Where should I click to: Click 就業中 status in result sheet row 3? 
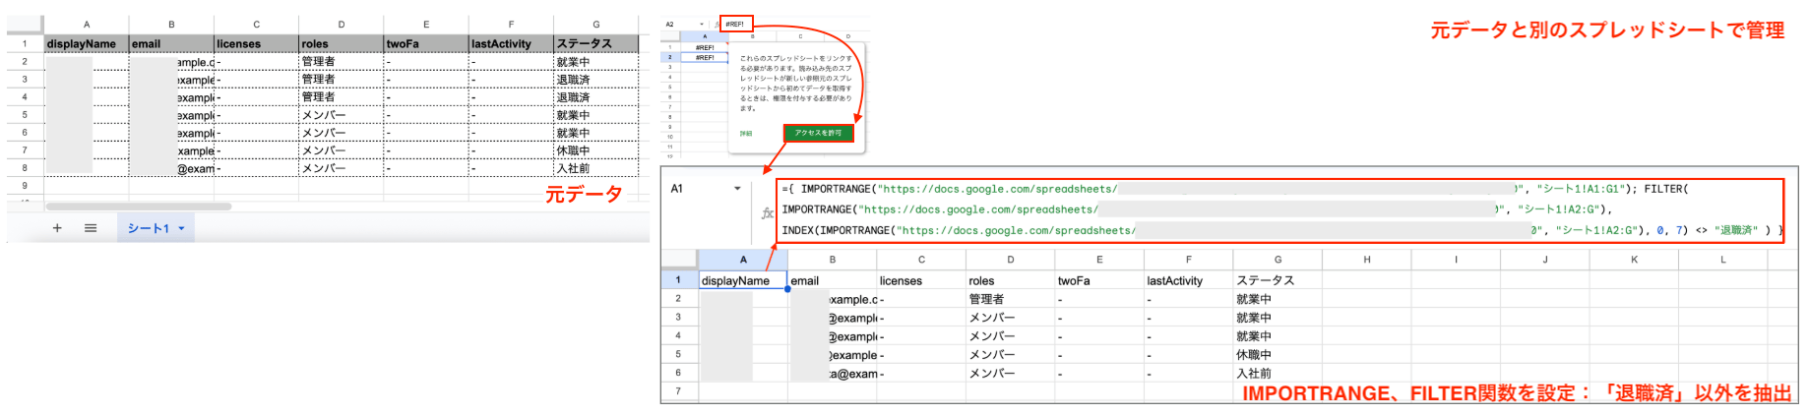click(1278, 318)
